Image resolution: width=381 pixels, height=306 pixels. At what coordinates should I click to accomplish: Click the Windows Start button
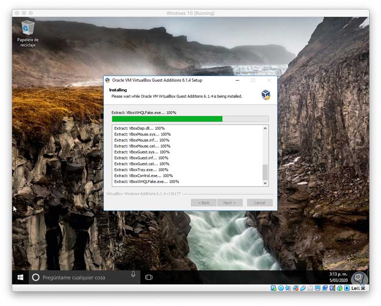tap(20, 277)
